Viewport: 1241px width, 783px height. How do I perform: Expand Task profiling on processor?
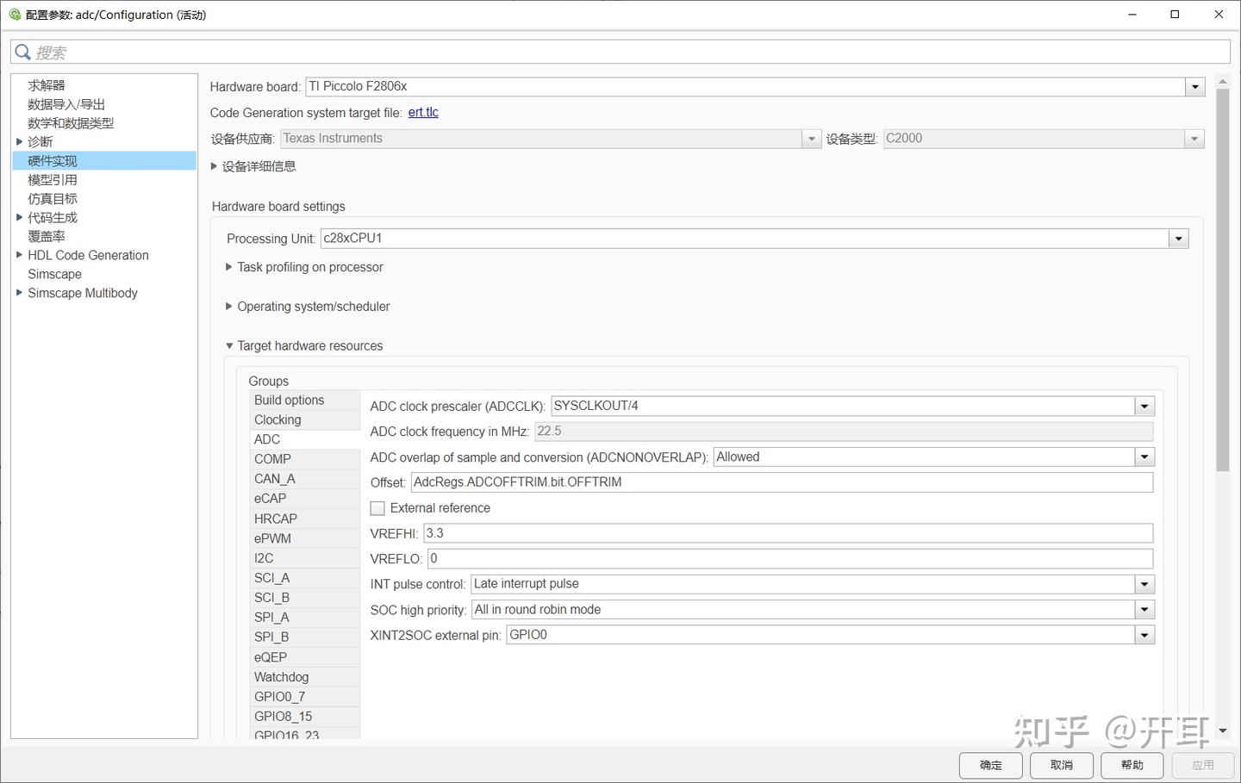tap(228, 267)
